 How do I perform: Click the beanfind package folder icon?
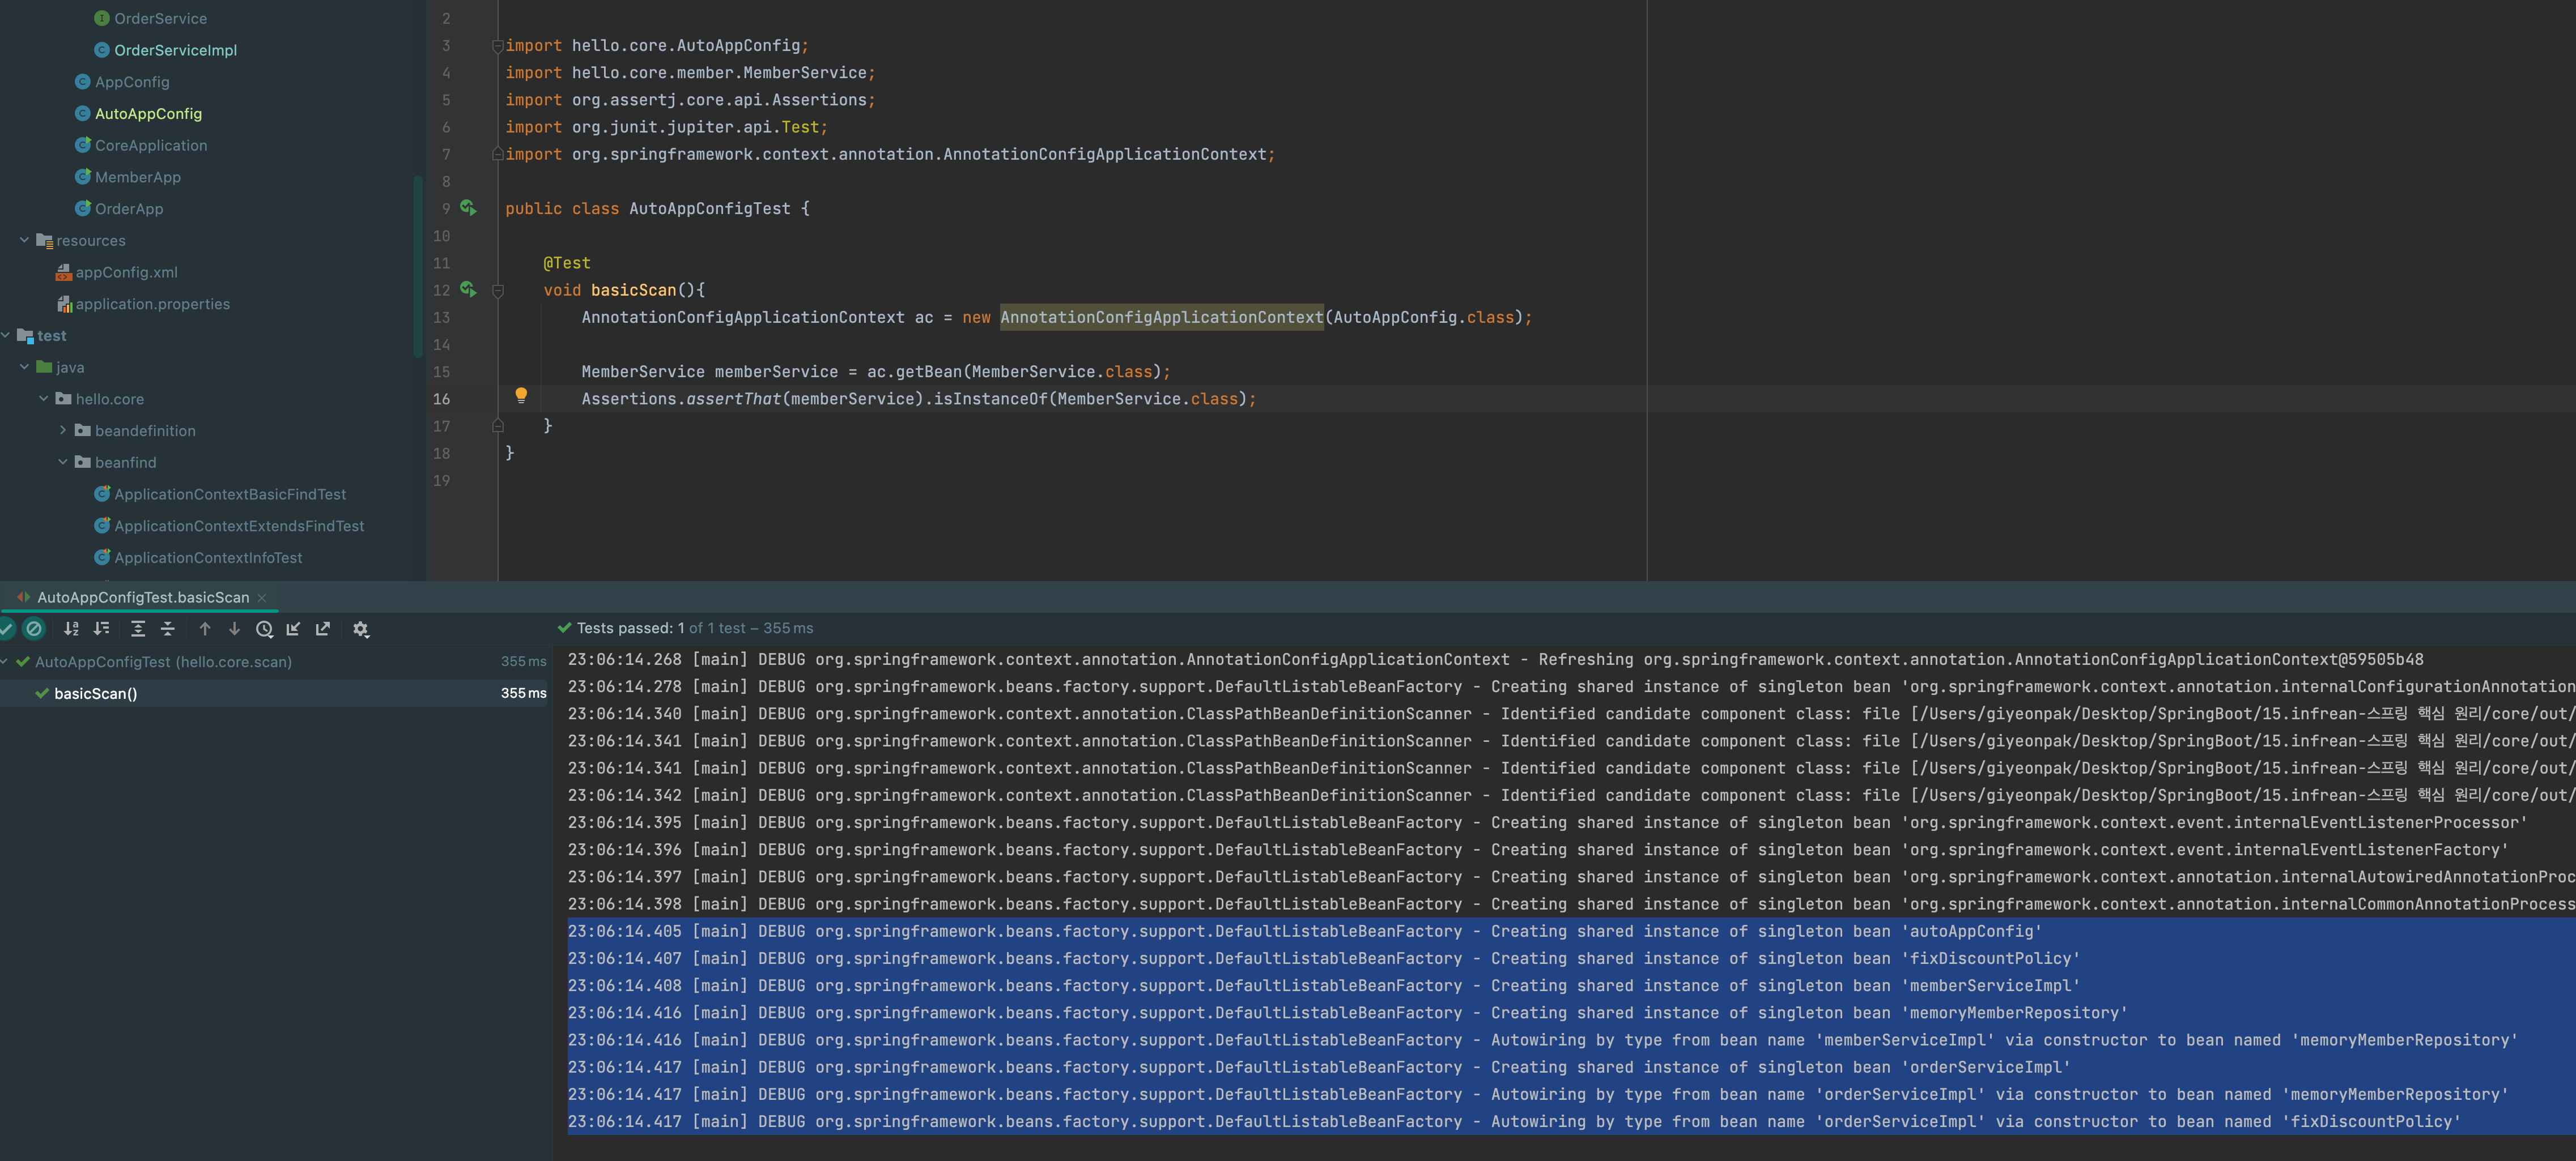[x=82, y=462]
